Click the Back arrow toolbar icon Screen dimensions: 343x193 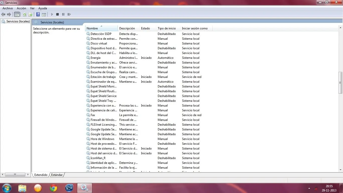(3, 14)
